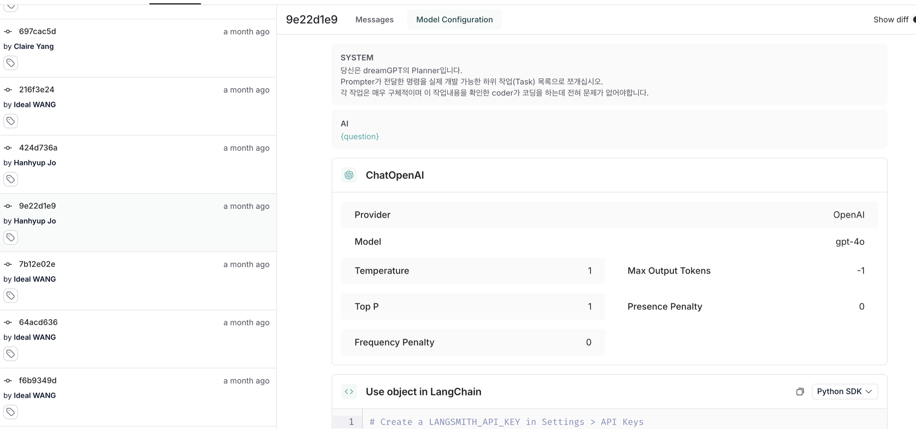Screen dimensions: 916x429
Task: Open commit f6b9349d entry
Action: coord(38,381)
